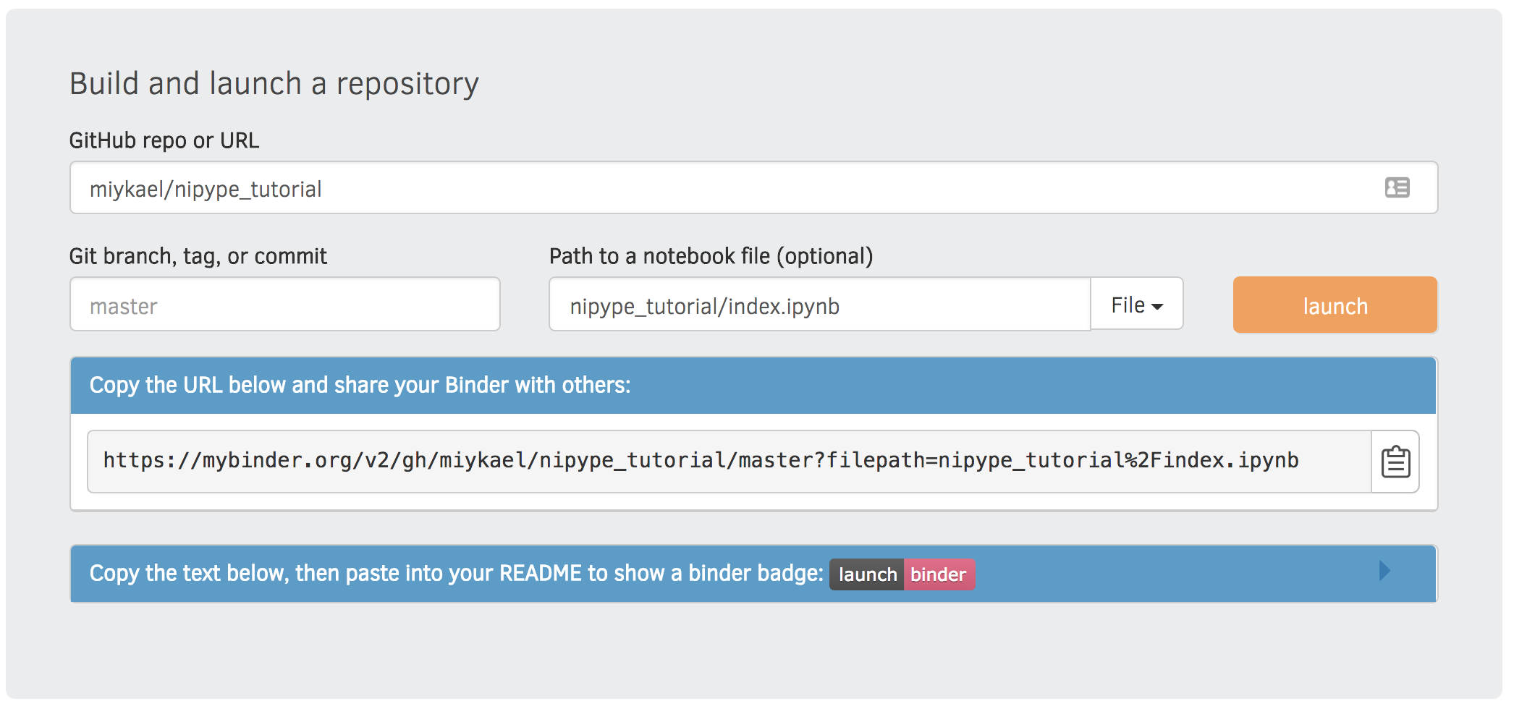Click the "GitHub repo or URL" label
The width and height of the screenshot is (1514, 709).
point(164,140)
